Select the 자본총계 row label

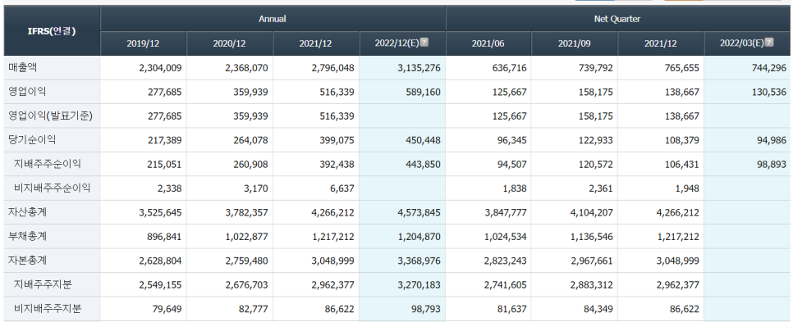click(x=28, y=261)
